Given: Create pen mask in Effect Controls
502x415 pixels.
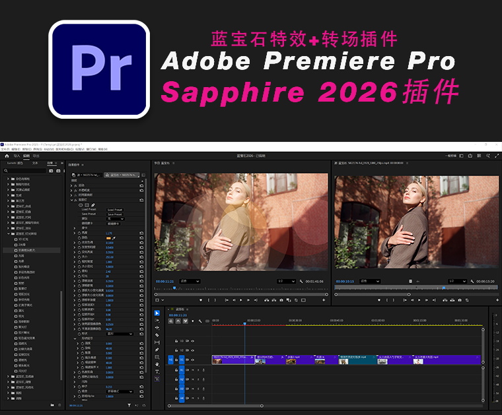Looking at the screenshot, I should coord(93,205).
